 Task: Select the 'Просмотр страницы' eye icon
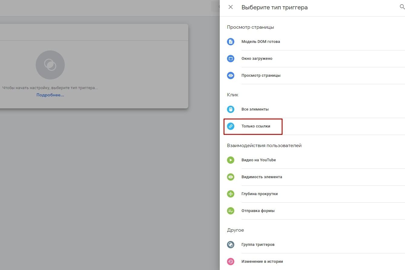pos(231,76)
